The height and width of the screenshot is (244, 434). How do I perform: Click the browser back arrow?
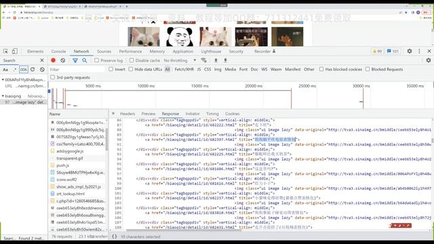3,12
